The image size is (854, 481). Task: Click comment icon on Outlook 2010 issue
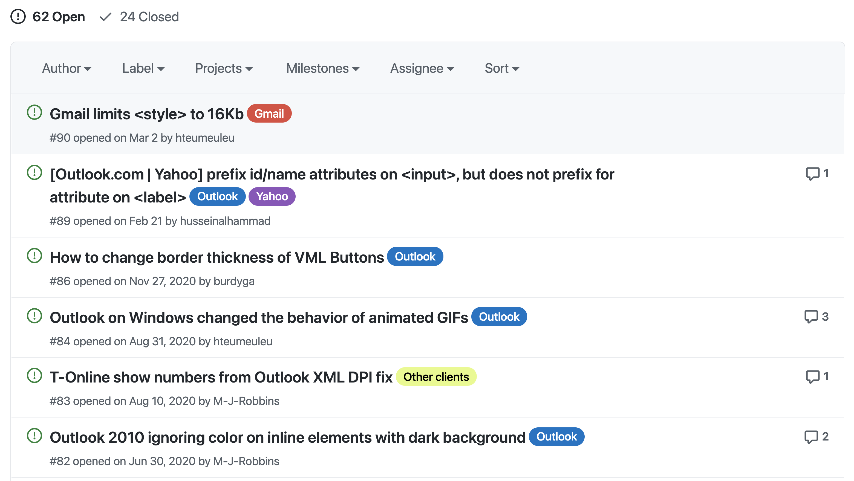pyautogui.click(x=811, y=437)
